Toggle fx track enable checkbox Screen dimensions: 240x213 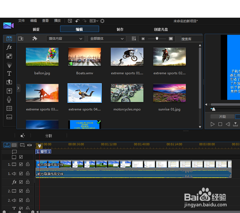[21, 182]
